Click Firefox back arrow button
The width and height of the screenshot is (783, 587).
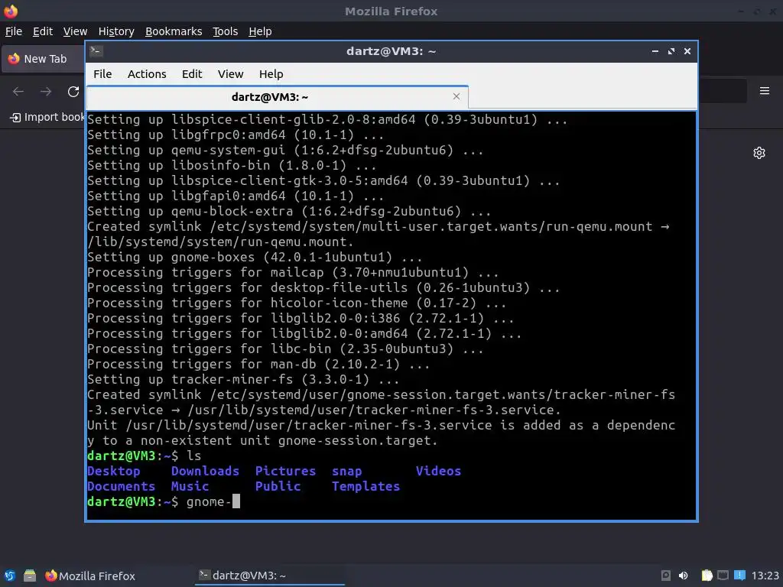(x=18, y=92)
